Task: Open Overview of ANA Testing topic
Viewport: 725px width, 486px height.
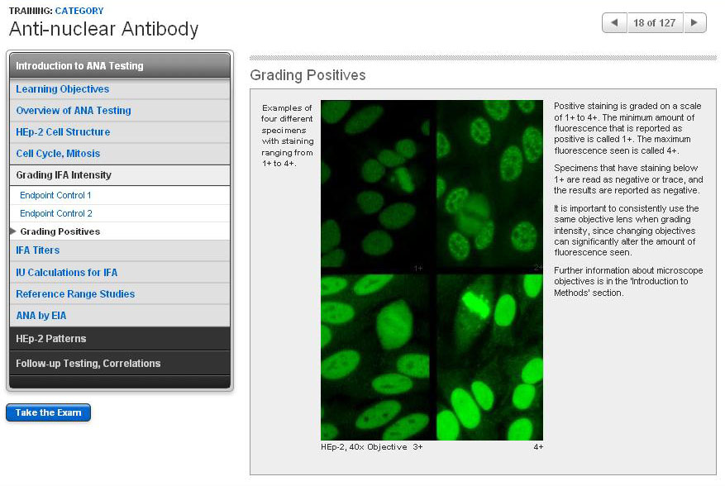Action: tap(74, 111)
